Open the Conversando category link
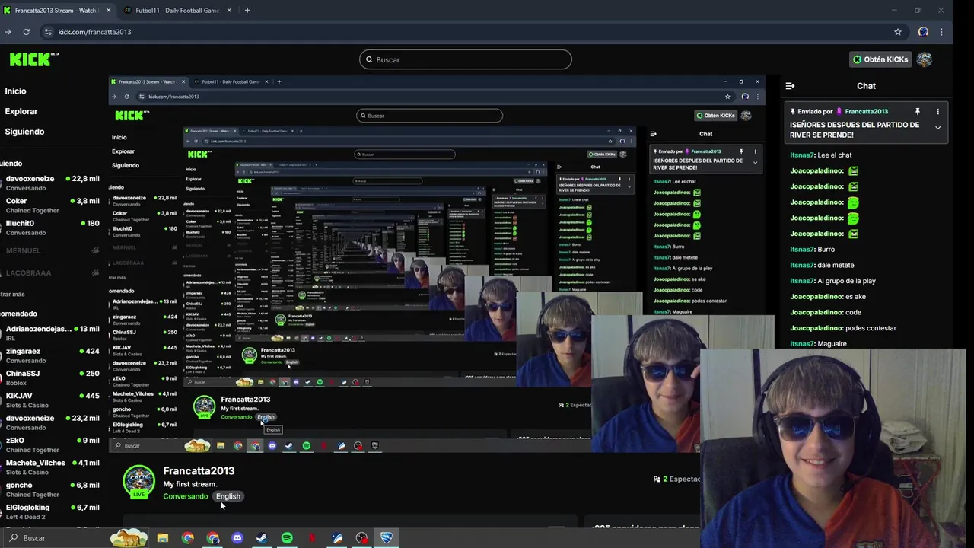The image size is (974, 548). tap(185, 496)
